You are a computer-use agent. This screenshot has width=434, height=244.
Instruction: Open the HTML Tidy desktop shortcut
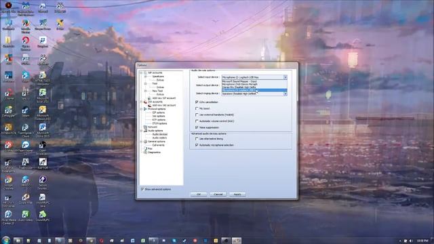42,78
